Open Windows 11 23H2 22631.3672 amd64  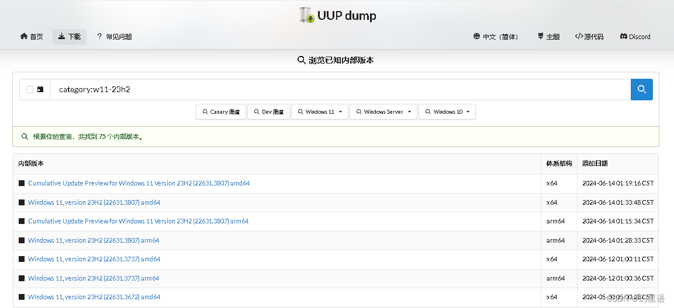(x=94, y=297)
